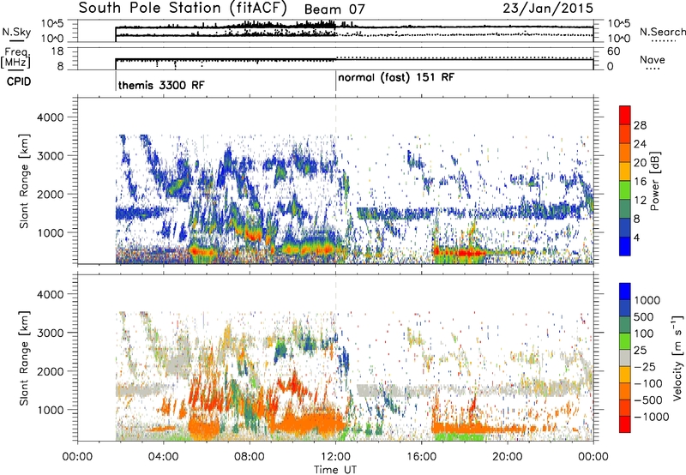Click the "20" power colorbar value
This screenshot has height=475, width=686.
pos(640,163)
